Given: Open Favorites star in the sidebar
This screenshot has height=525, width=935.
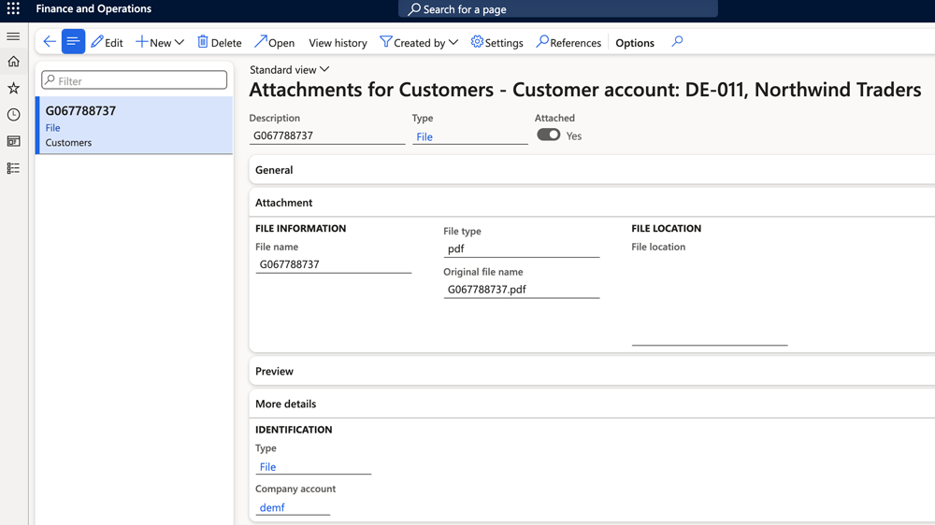Looking at the screenshot, I should coord(13,88).
